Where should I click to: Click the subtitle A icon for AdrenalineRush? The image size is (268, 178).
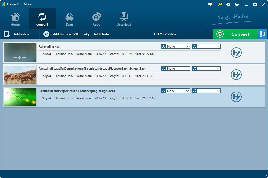coord(164,46)
